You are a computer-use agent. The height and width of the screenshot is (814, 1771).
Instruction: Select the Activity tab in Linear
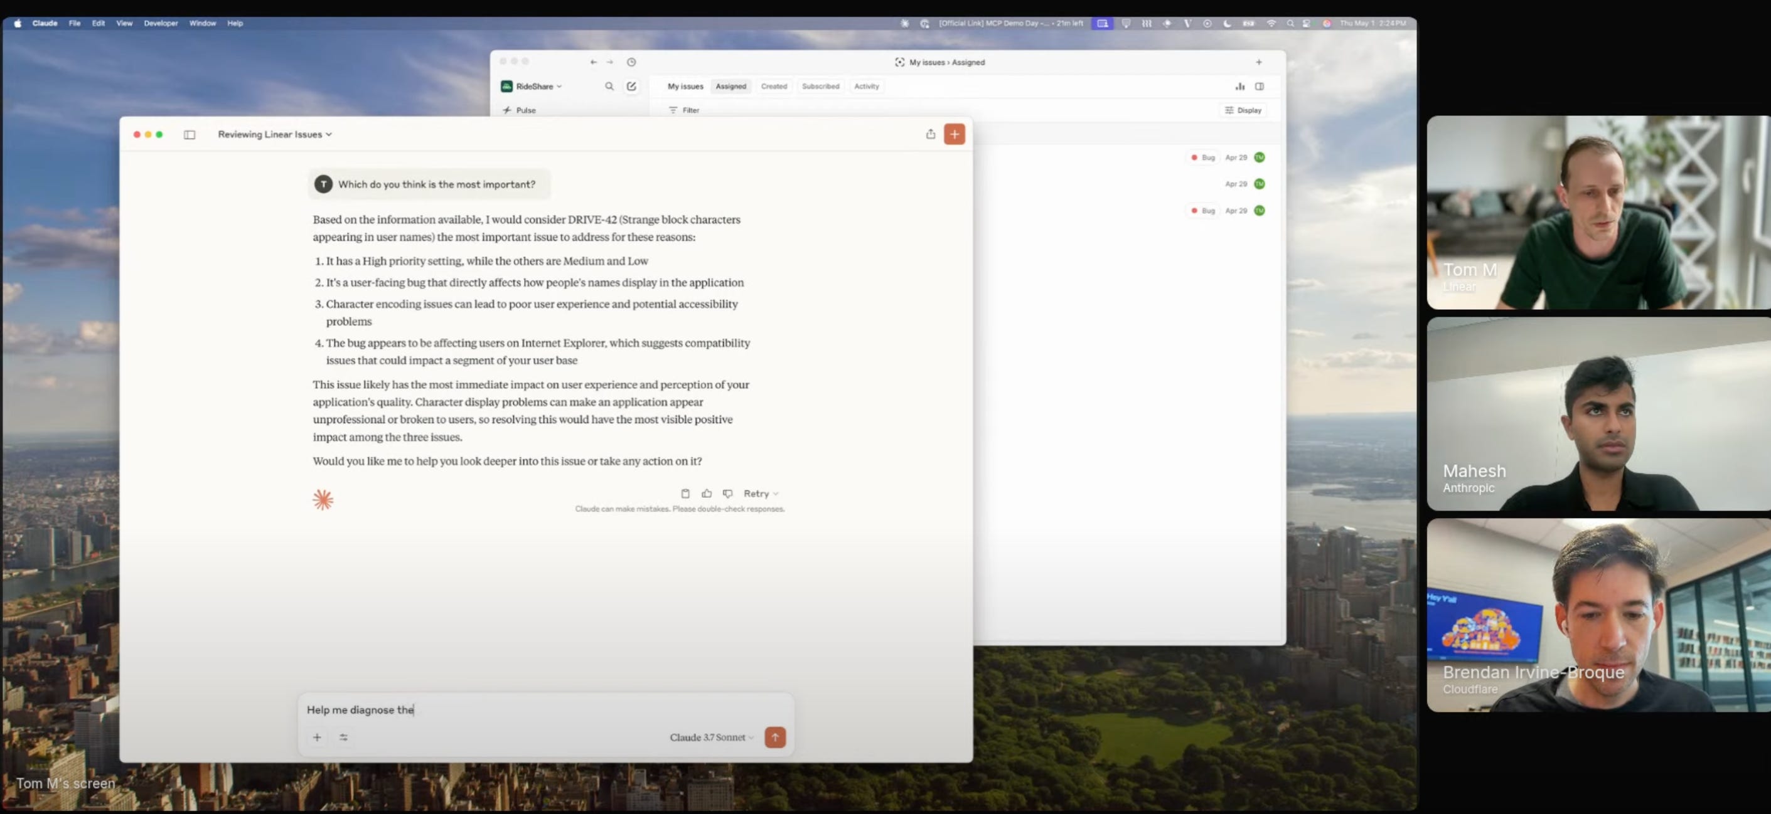pos(866,87)
